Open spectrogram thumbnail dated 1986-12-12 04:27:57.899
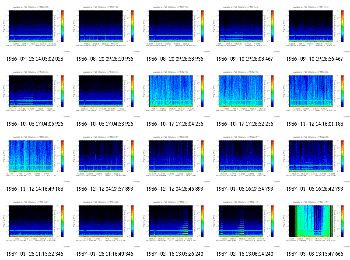This screenshot has height=260, width=350. [x=105, y=159]
